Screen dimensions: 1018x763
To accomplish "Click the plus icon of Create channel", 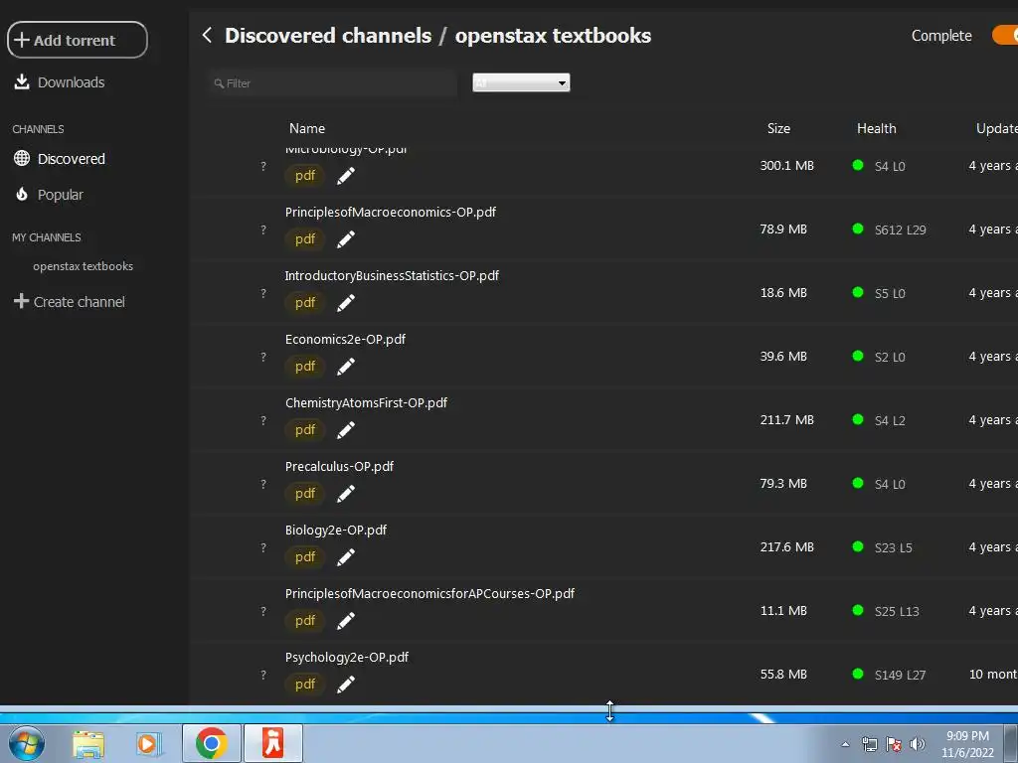I will click(21, 301).
